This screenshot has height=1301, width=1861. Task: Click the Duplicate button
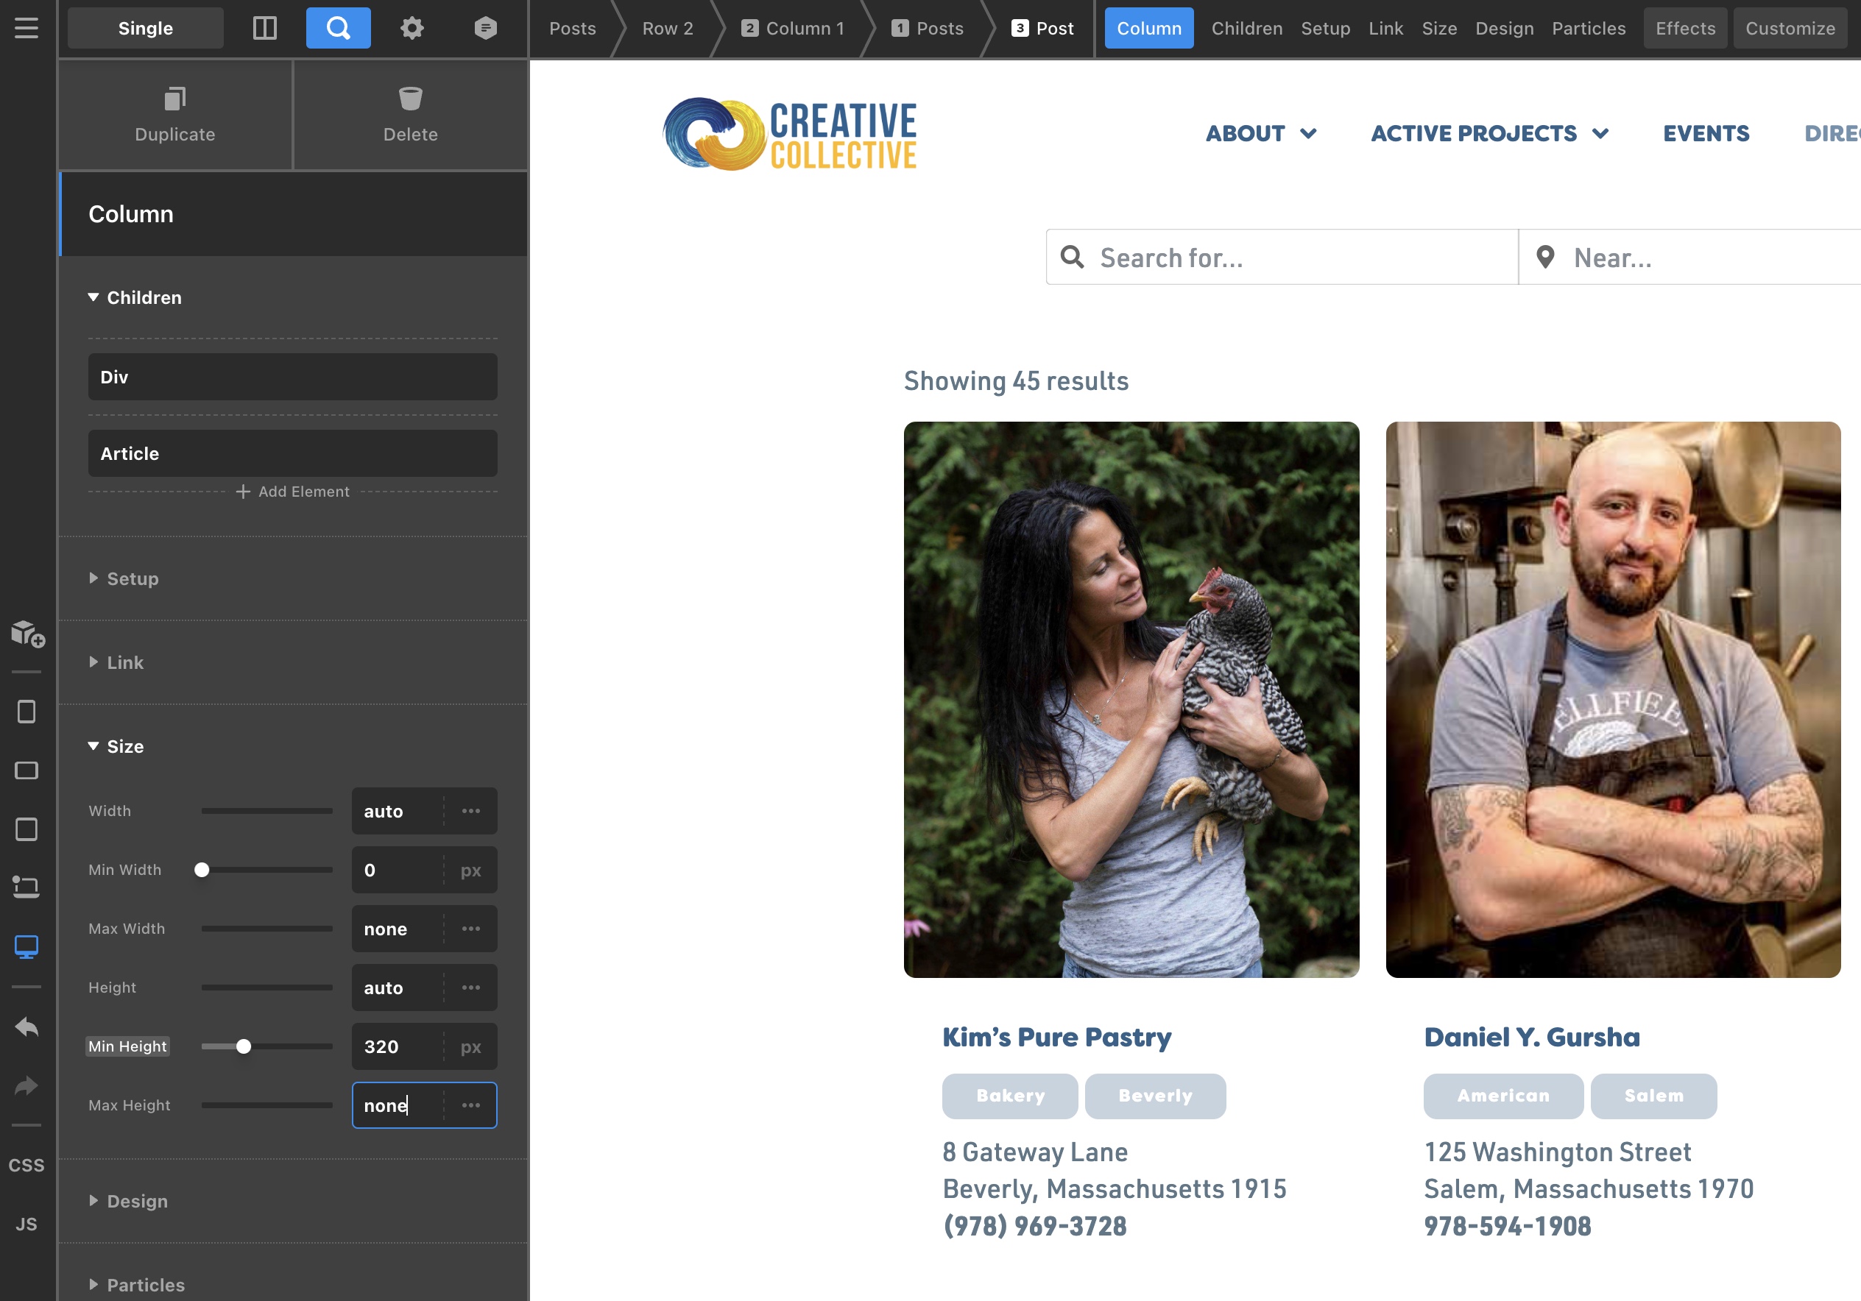[175, 114]
